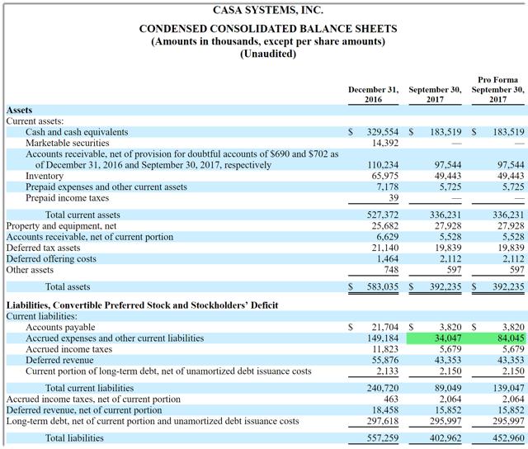The height and width of the screenshot is (449, 528).
Task: Click the "Total current assets" row label
Action: click(82, 215)
